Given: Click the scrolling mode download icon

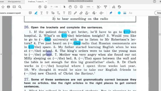Looking at the screenshot, I should pos(105,7).
